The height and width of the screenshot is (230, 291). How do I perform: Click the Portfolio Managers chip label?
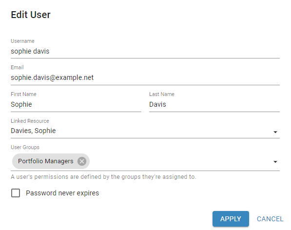[x=46, y=161]
